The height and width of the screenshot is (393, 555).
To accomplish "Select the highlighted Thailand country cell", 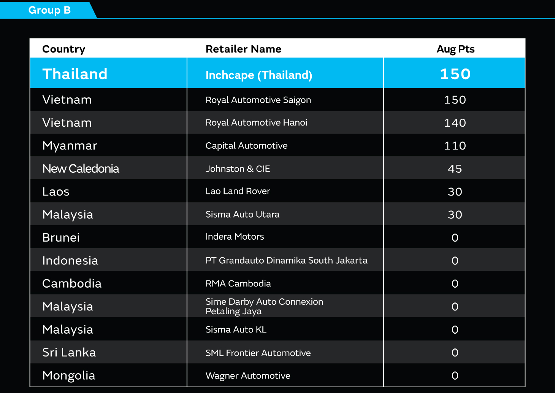I will (75, 74).
